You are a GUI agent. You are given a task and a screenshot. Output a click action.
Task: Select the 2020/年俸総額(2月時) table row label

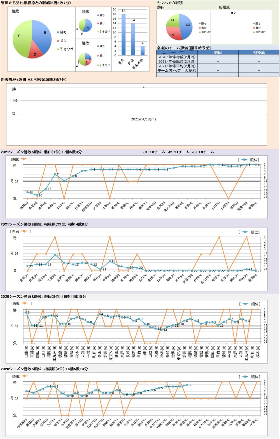coord(177,57)
